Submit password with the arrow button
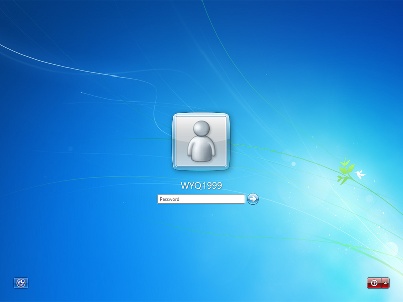This screenshot has width=403, height=302. 253,199
